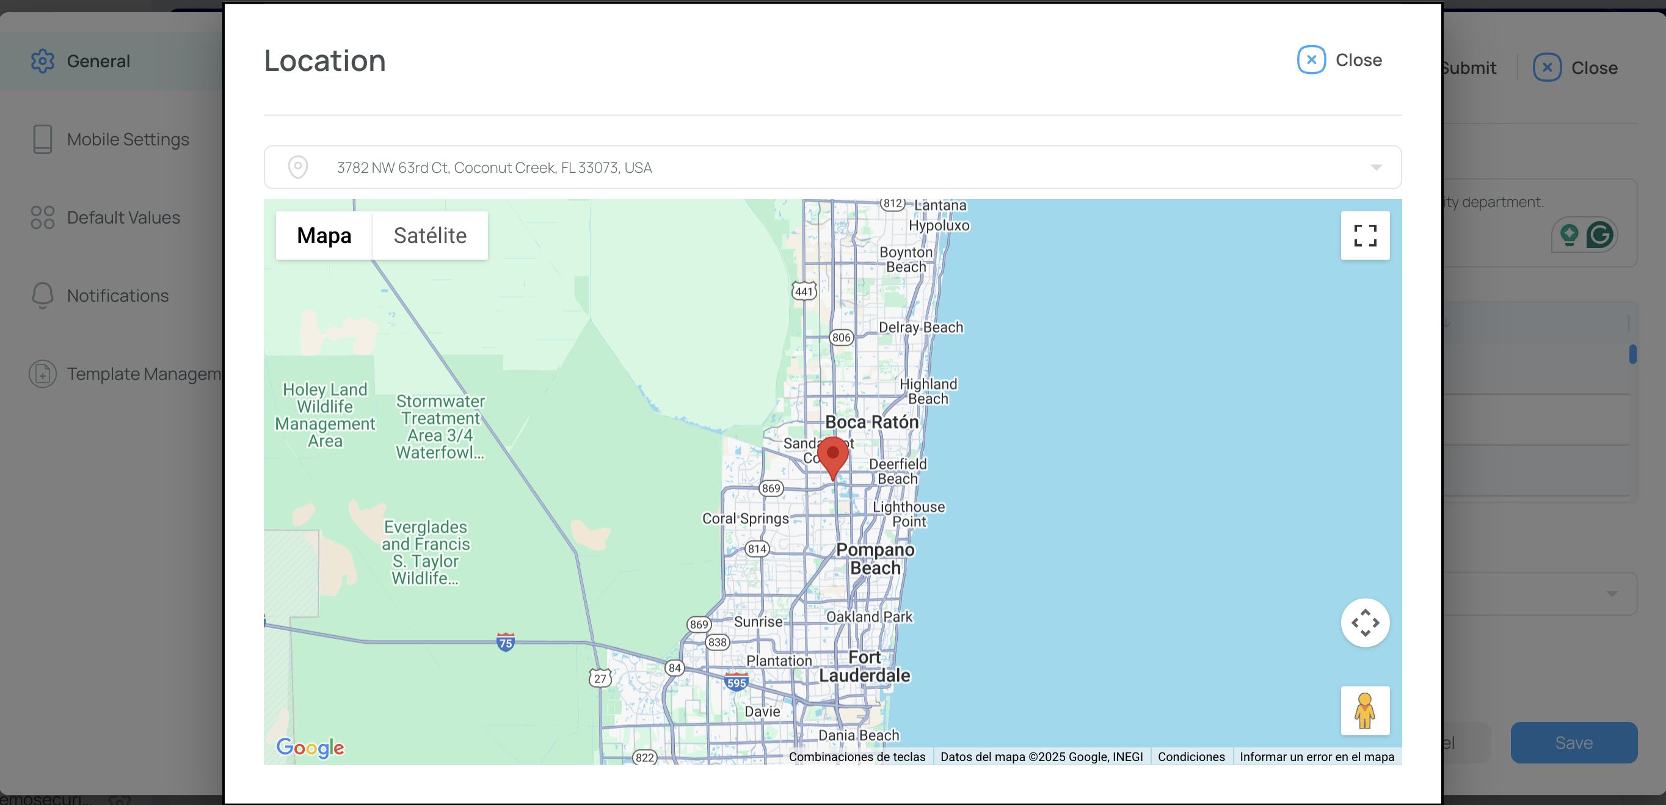Click the Grammarly icon in background text field
Image resolution: width=1666 pixels, height=805 pixels.
point(1599,235)
